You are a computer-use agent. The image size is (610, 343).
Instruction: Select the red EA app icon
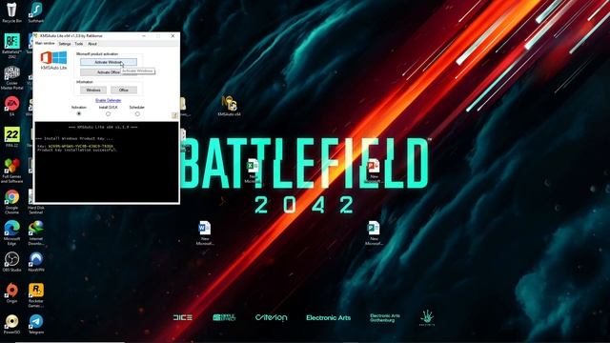tap(11, 106)
